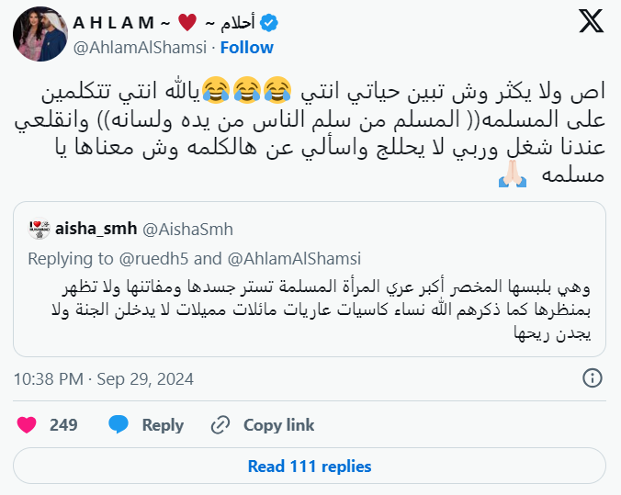Click the 10:38 PM Sep 29, 2024 timestamp
This screenshot has height=495, width=621.
104,379
